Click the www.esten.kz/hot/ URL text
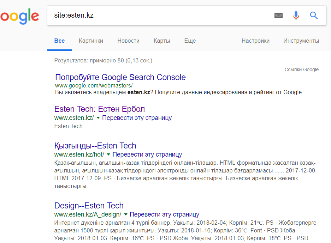Viewport: 331px width, 243px height. coord(79,154)
